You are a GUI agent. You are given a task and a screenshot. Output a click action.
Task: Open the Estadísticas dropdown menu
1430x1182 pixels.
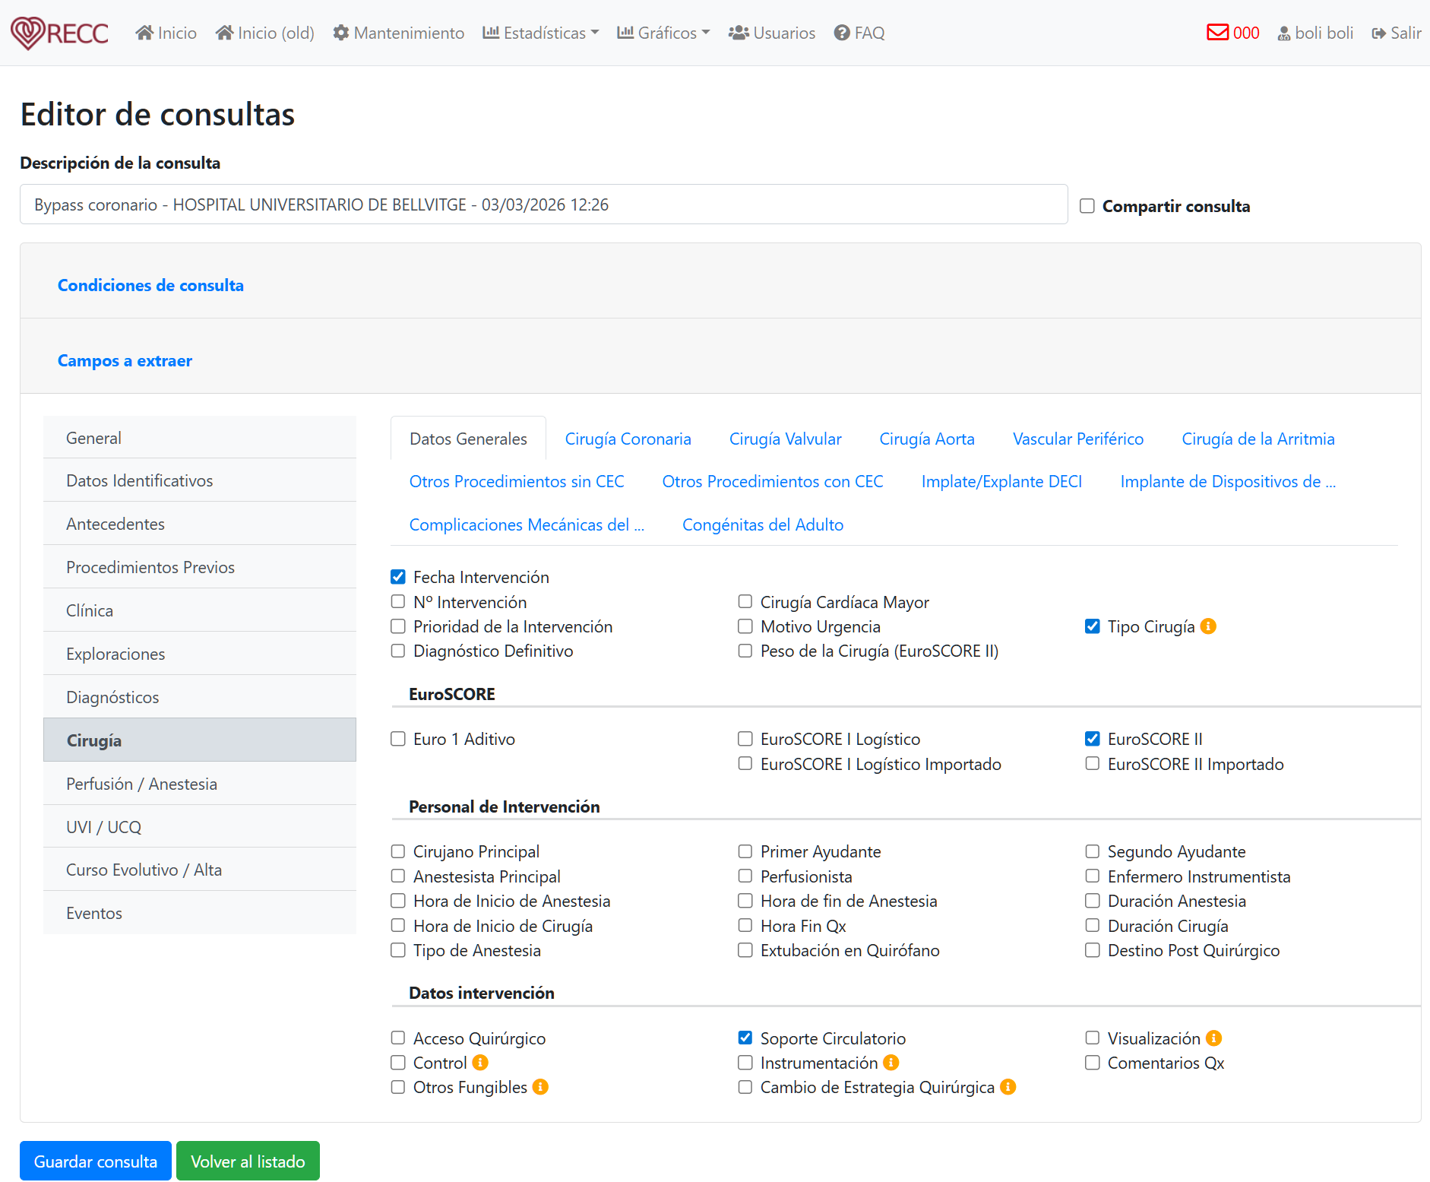[x=541, y=33]
